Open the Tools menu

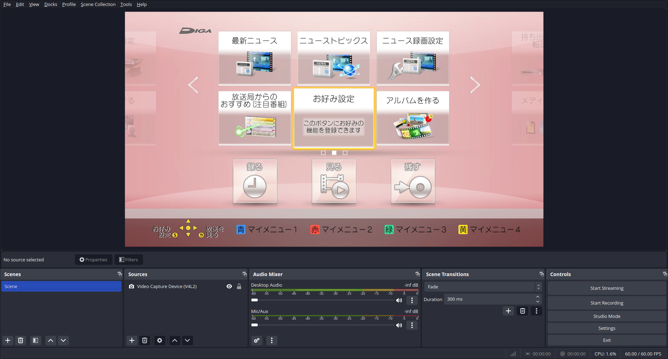tap(126, 4)
